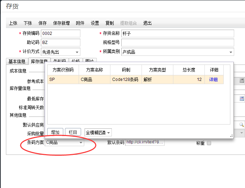245x188 pixels.
Task: Click the 存货名称 input field
Action: coord(177,33)
